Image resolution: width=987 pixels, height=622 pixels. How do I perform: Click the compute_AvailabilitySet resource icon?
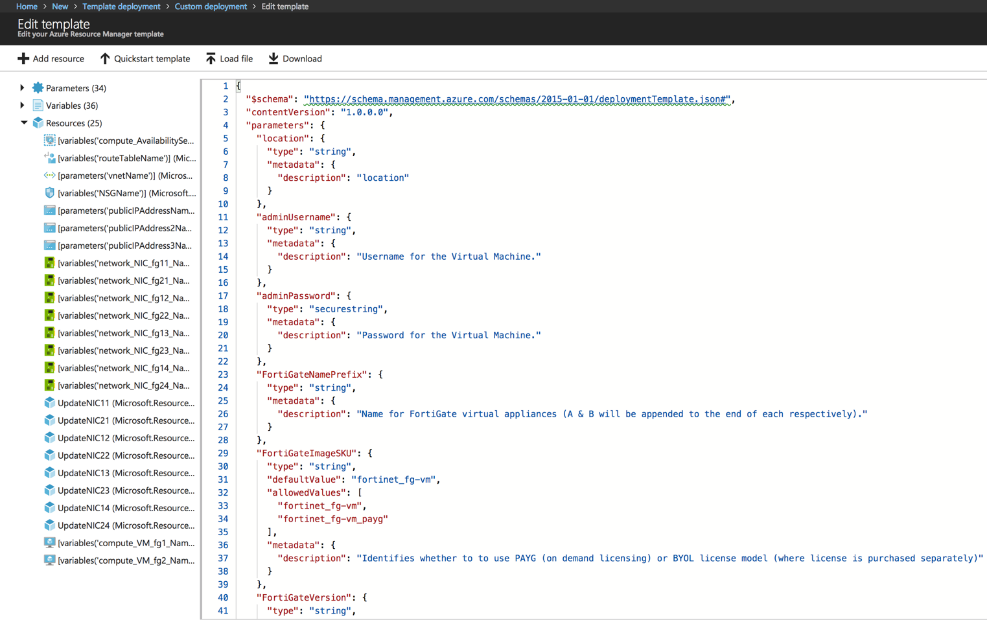click(49, 140)
